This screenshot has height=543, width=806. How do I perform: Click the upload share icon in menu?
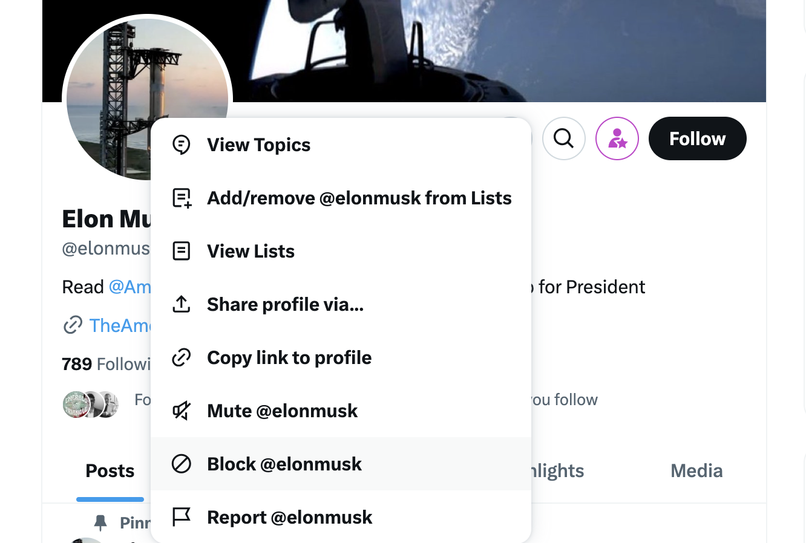click(x=182, y=304)
